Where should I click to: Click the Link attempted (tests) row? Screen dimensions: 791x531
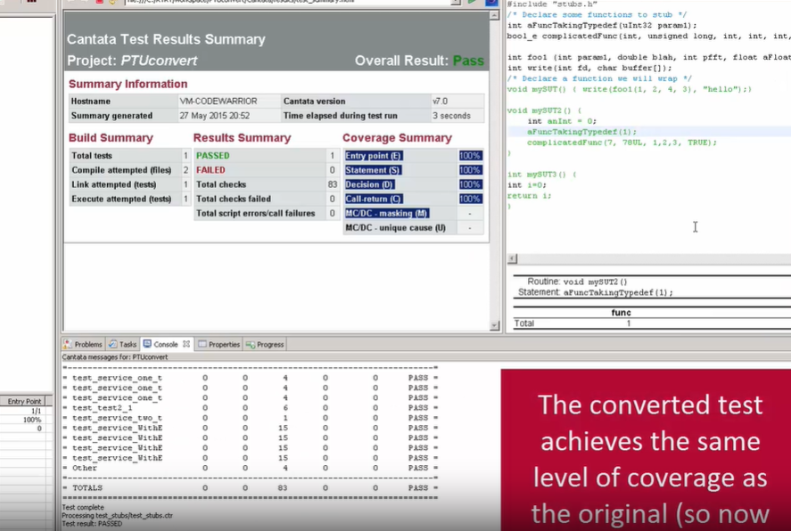click(x=129, y=184)
